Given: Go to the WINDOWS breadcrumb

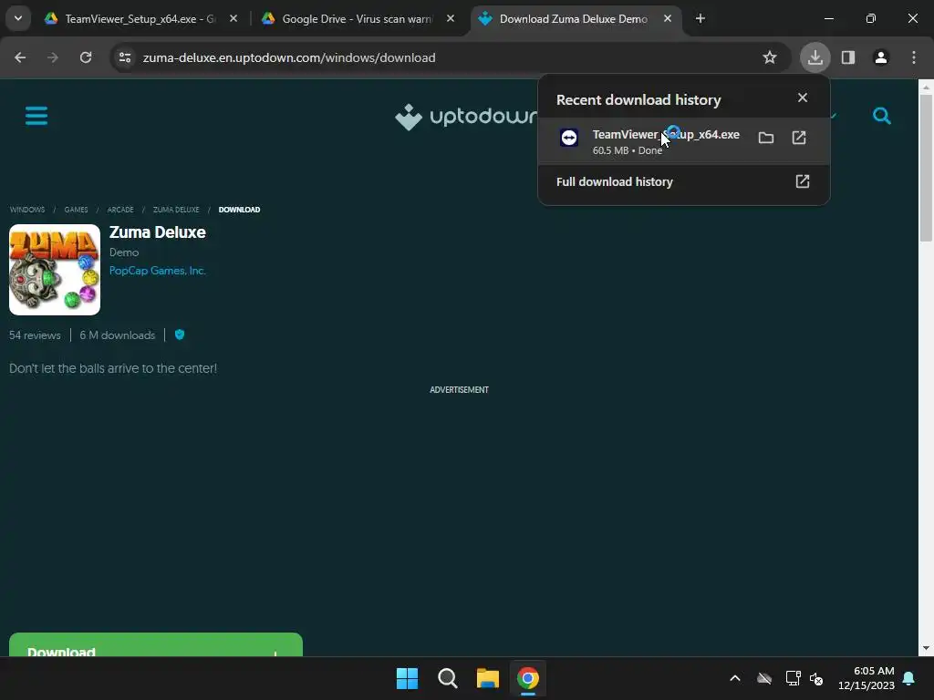Looking at the screenshot, I should 27,210.
